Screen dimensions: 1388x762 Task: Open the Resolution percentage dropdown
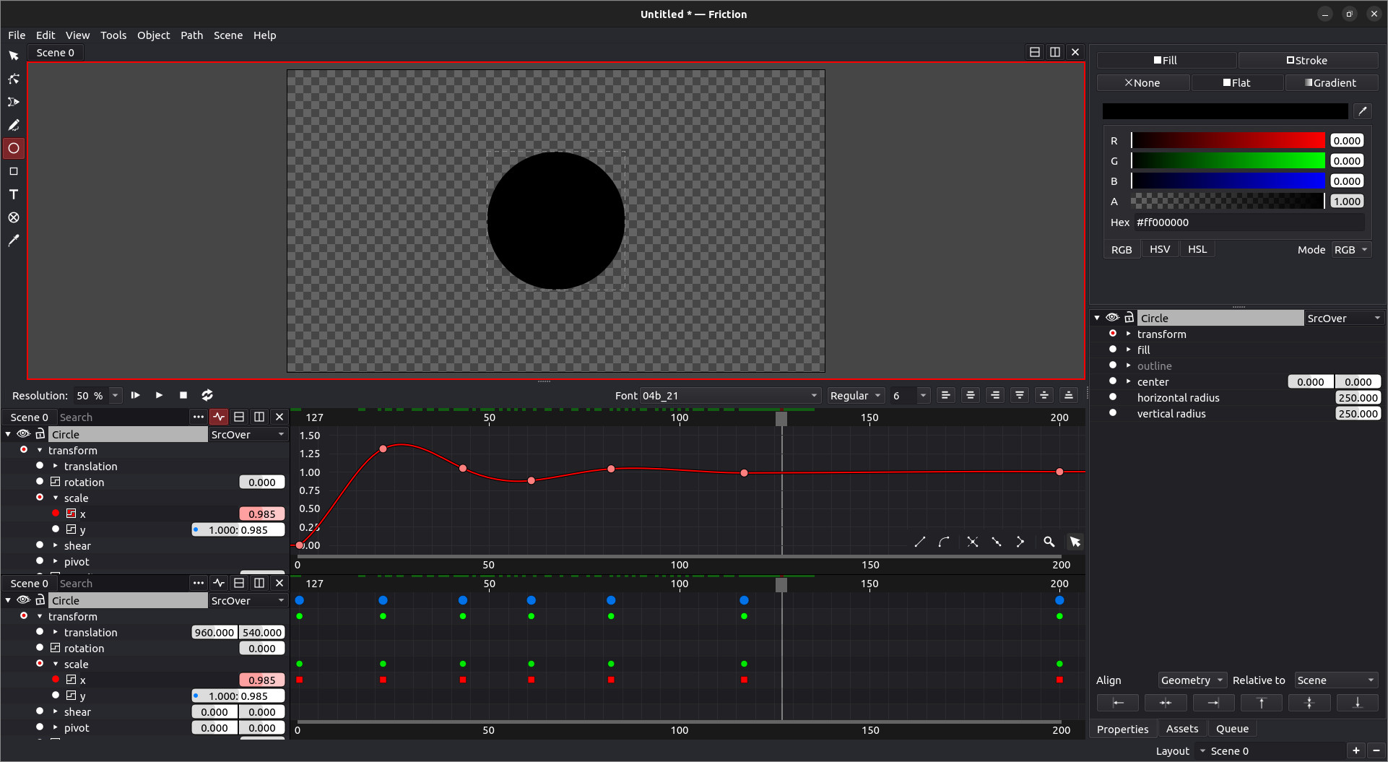coord(115,395)
